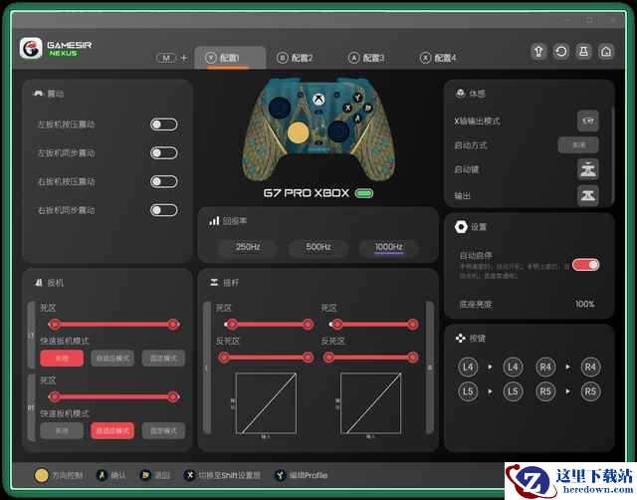The height and width of the screenshot is (500, 637).
Task: Click the left thumbstick on controller image
Action: point(279,108)
